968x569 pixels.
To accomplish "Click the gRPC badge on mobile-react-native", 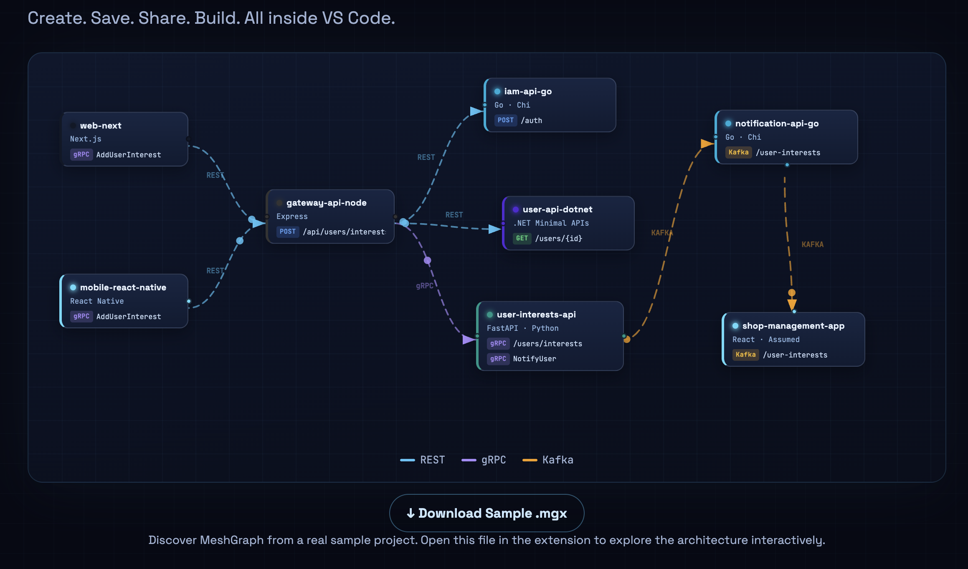I will click(81, 316).
